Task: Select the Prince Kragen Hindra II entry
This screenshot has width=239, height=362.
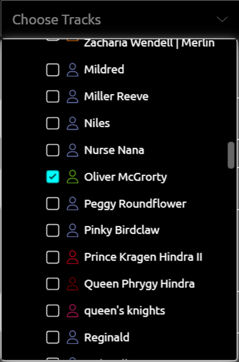Action: tap(143, 257)
